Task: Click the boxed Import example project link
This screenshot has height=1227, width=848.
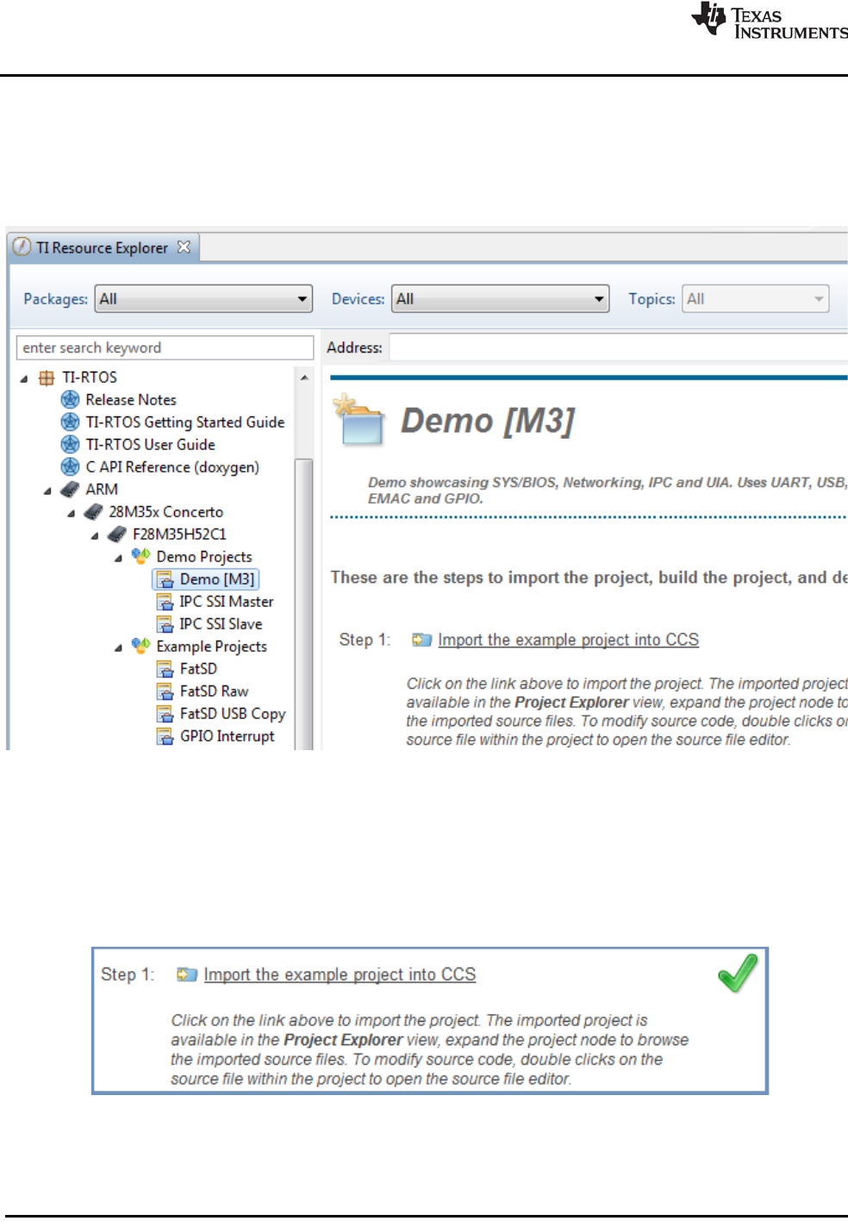Action: [340, 974]
